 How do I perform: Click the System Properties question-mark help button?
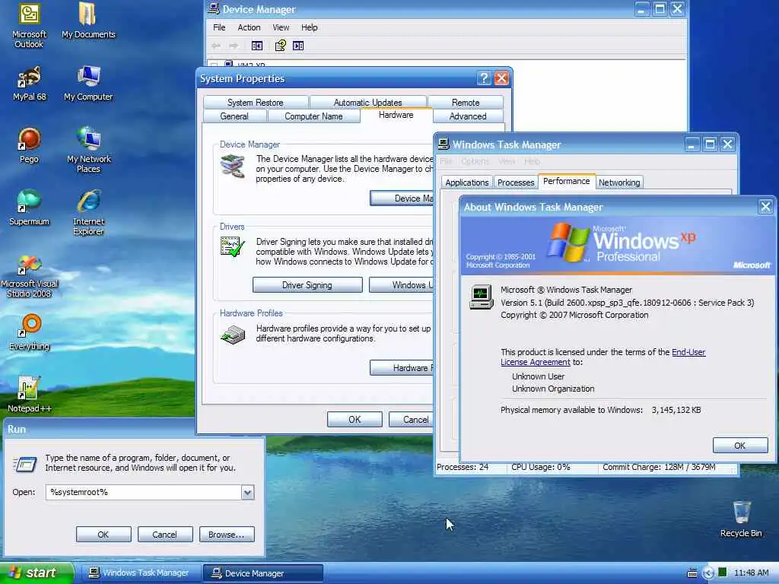click(x=483, y=78)
